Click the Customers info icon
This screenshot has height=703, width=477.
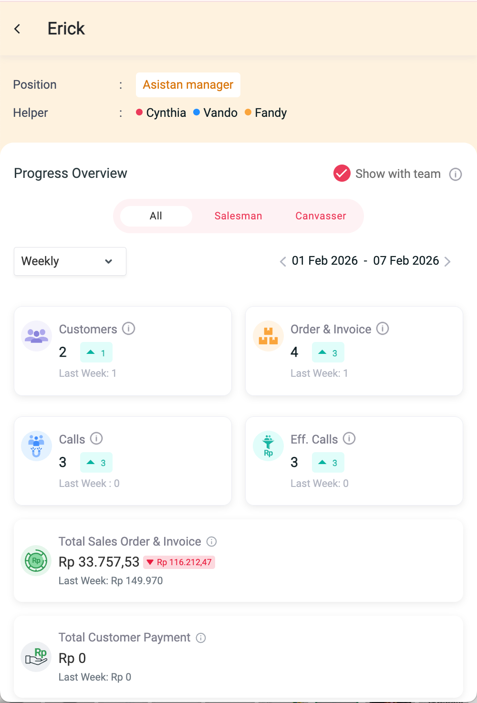coord(129,329)
